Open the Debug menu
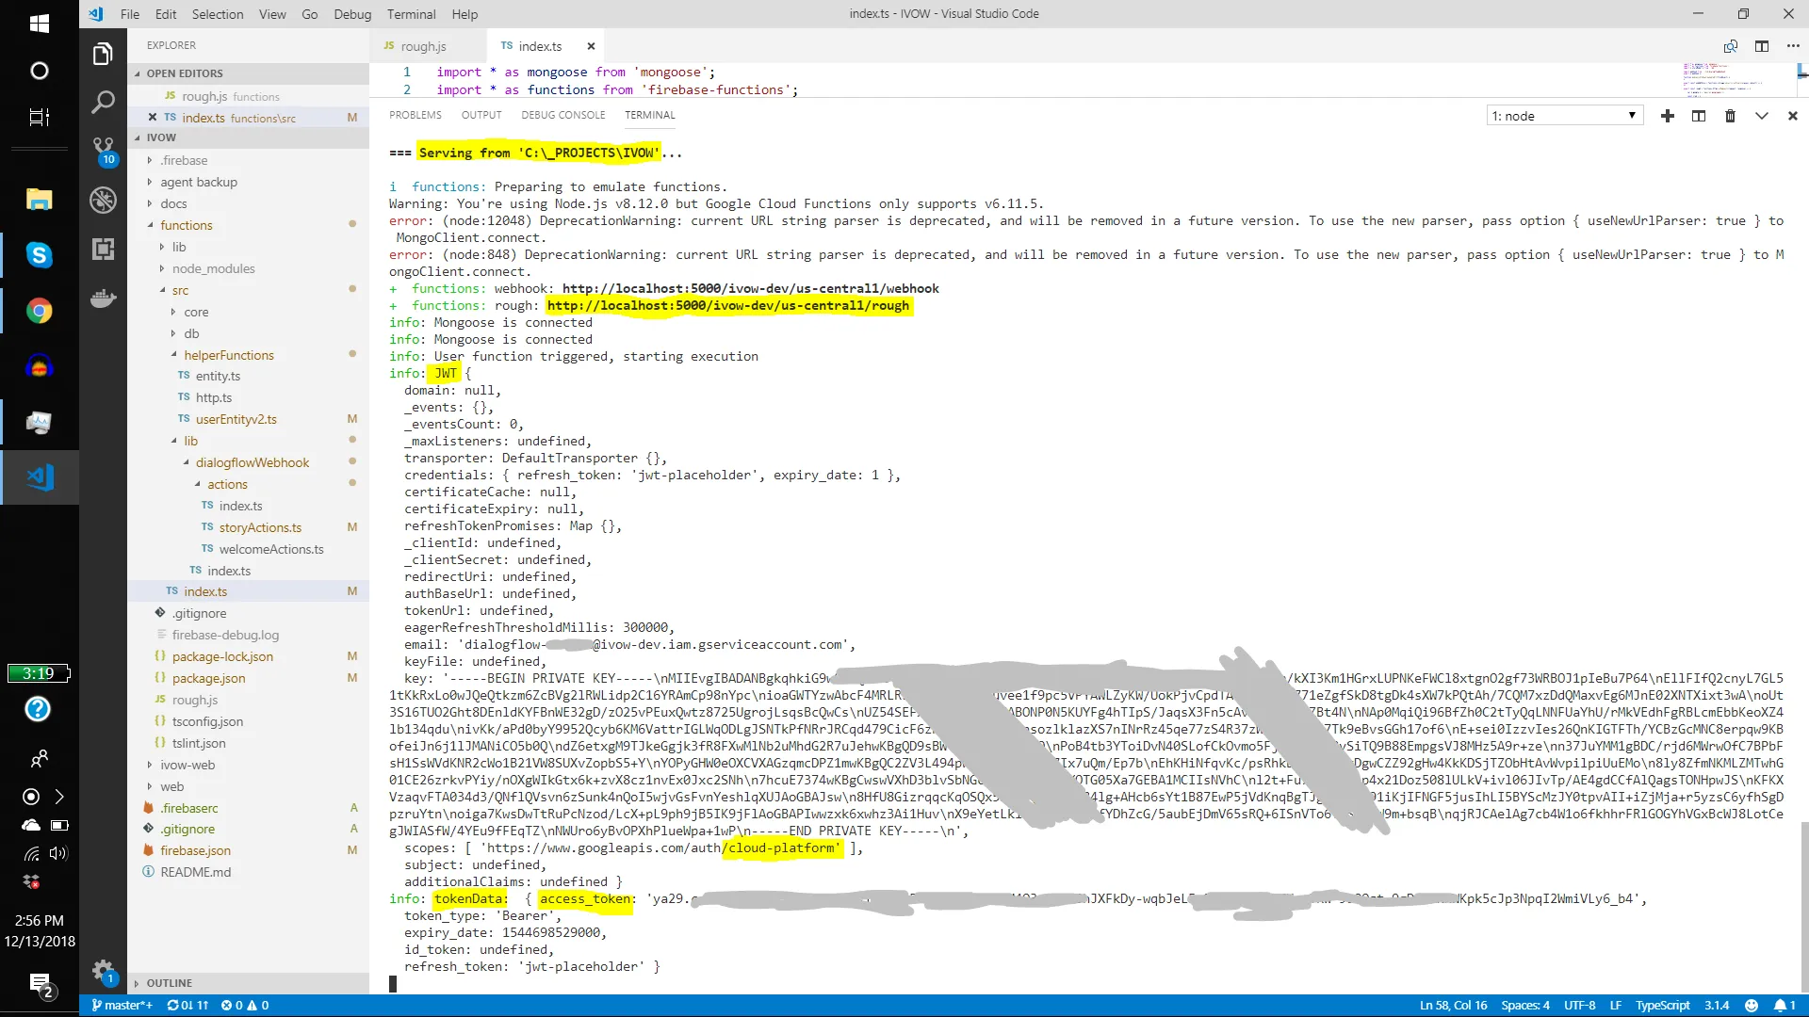 pyautogui.click(x=351, y=14)
